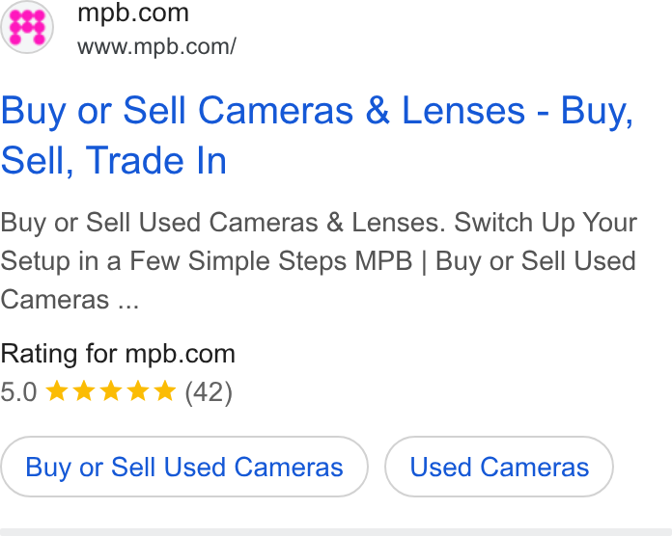Click the Rating for mpb.com label
672x536 pixels.
118,354
